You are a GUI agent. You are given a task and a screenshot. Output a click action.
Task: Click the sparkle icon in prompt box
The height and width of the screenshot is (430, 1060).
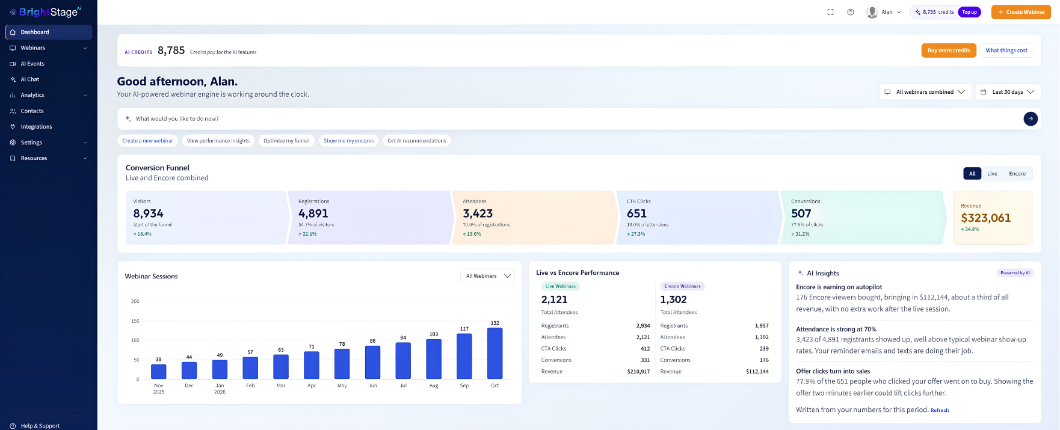click(128, 118)
